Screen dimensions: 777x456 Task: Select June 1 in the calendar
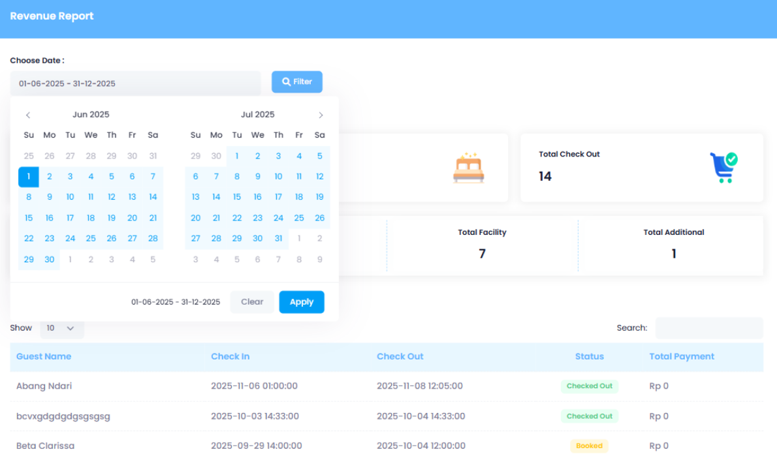pyautogui.click(x=29, y=177)
